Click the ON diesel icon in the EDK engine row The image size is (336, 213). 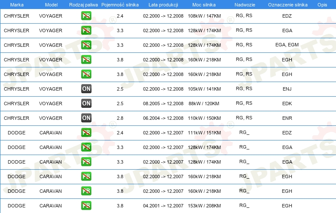pyautogui.click(x=86, y=103)
